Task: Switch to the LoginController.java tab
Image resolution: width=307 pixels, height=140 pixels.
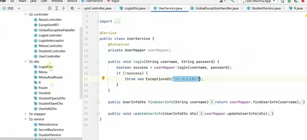Action: click(97, 8)
